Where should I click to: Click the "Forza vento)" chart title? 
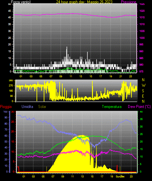[x=21, y=2]
